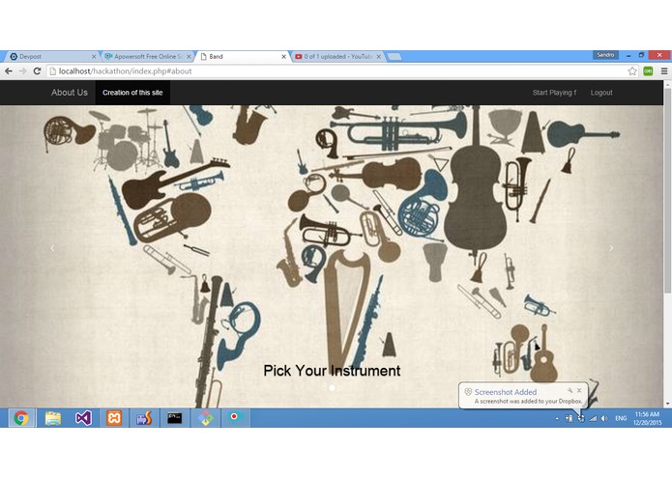Image resolution: width=672 pixels, height=477 pixels.
Task: Click the localhost address bar
Action: (x=336, y=71)
